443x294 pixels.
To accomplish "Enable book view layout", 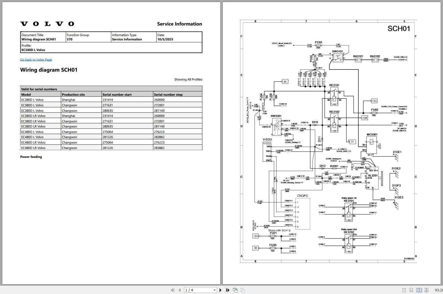I will click(419, 290).
